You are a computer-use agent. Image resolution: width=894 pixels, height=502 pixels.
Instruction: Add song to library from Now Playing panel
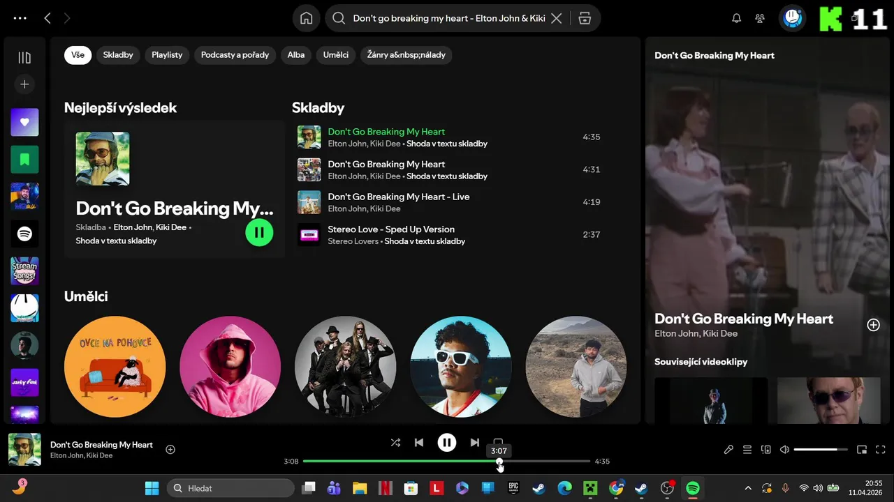coord(873,325)
